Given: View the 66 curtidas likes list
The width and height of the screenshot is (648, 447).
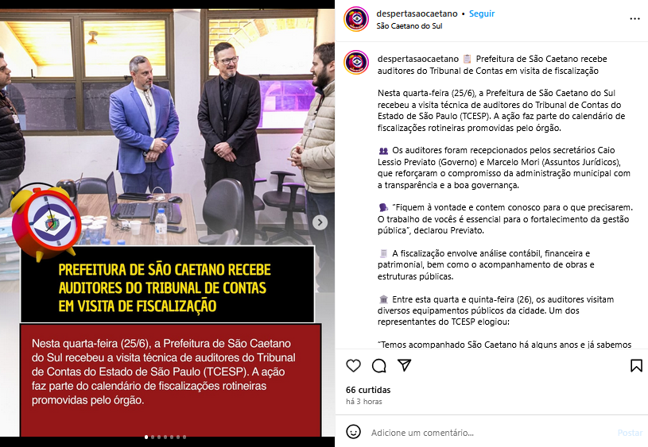Looking at the screenshot, I should (368, 390).
